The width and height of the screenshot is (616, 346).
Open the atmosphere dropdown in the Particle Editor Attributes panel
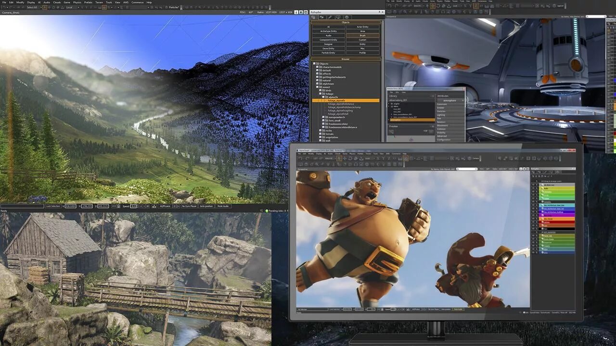(450, 100)
